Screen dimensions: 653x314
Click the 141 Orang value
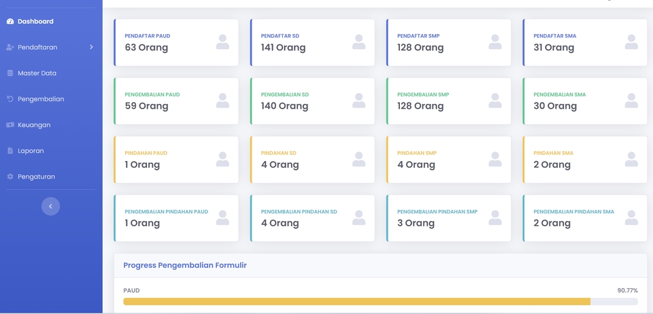point(283,48)
